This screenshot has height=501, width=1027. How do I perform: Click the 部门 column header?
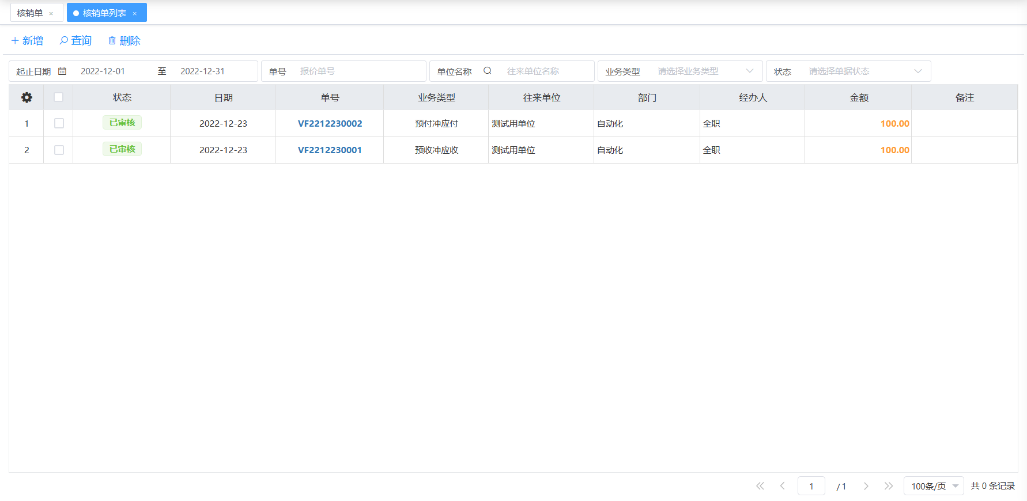coord(647,97)
